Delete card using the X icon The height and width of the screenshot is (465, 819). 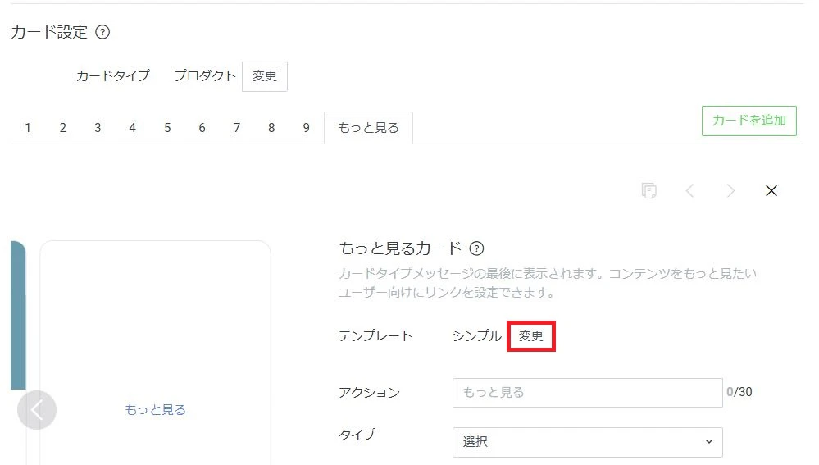pyautogui.click(x=771, y=191)
